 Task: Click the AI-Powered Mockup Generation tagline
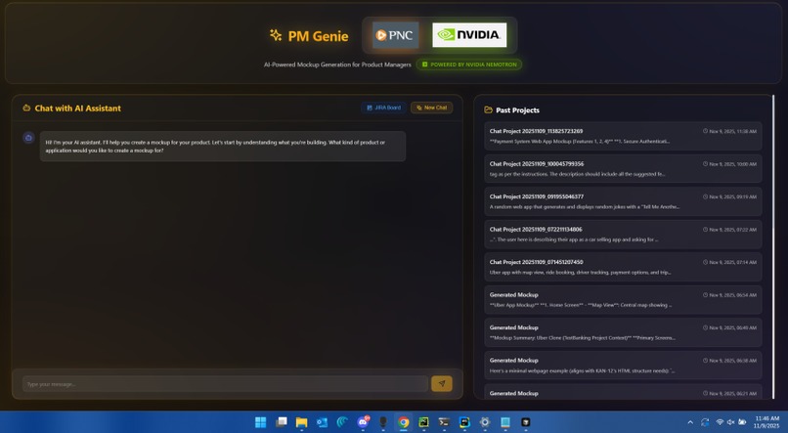tap(337, 65)
